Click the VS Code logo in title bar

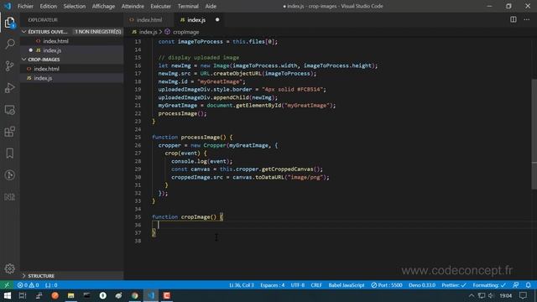[x=8, y=6]
